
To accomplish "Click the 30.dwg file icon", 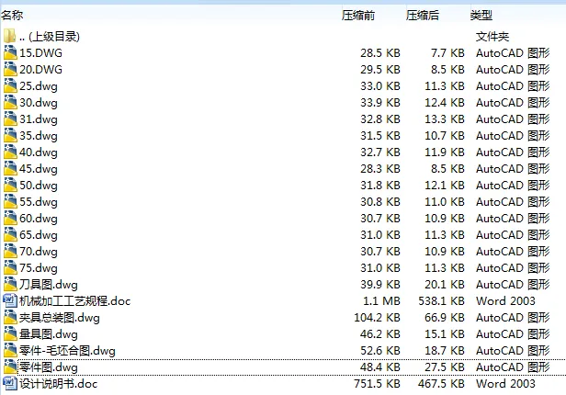I will pos(10,103).
